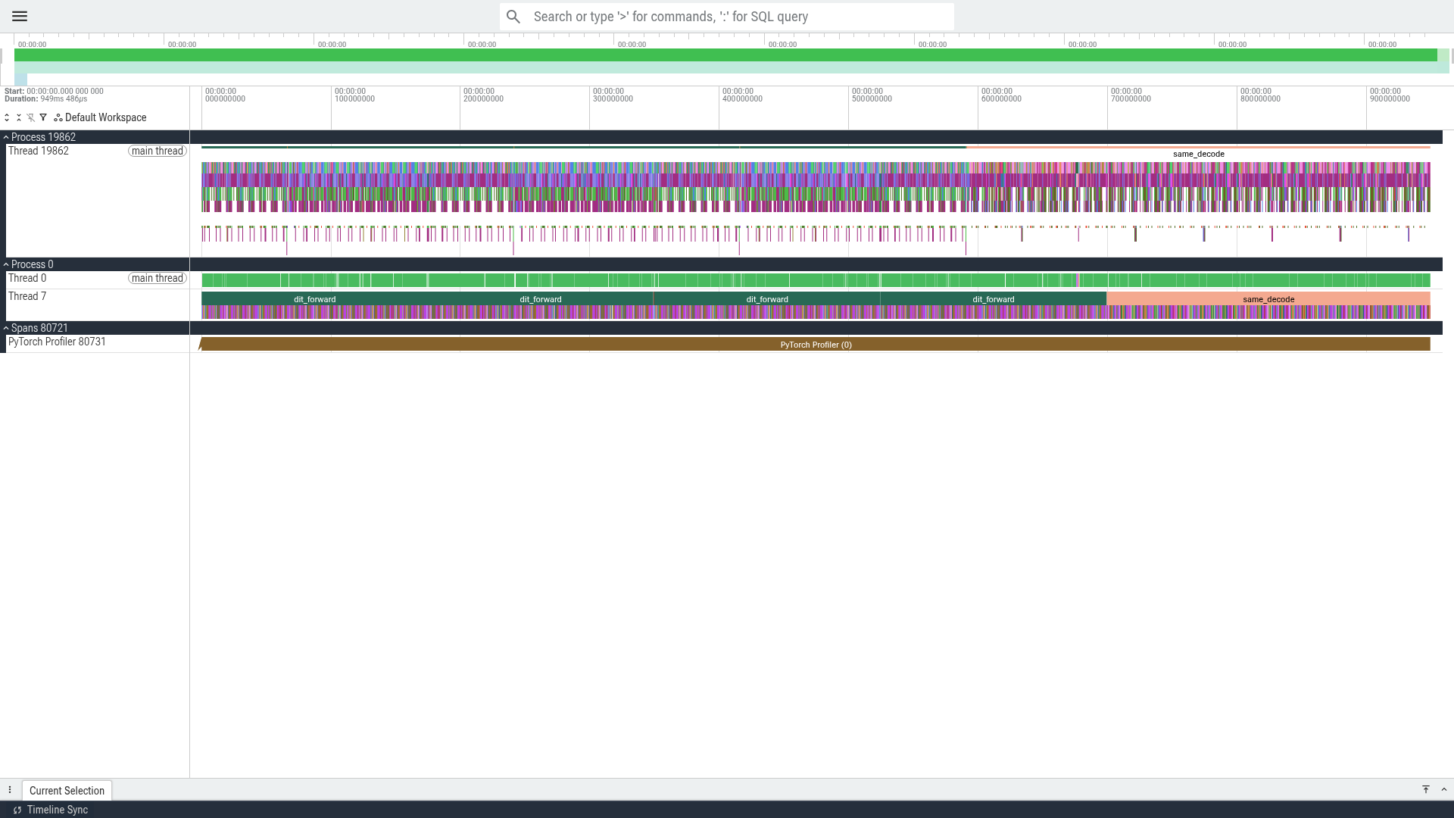Open the Default Workspace selector

[100, 117]
